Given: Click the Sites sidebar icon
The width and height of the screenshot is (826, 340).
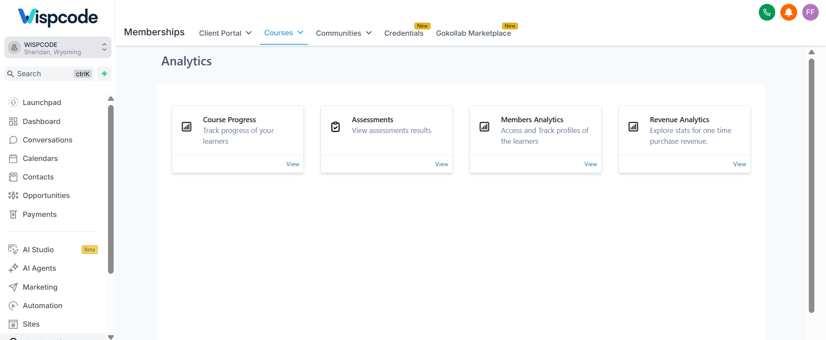Looking at the screenshot, I should [x=13, y=324].
